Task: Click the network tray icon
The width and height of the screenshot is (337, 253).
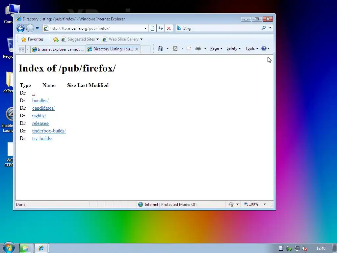Action: 297,249
